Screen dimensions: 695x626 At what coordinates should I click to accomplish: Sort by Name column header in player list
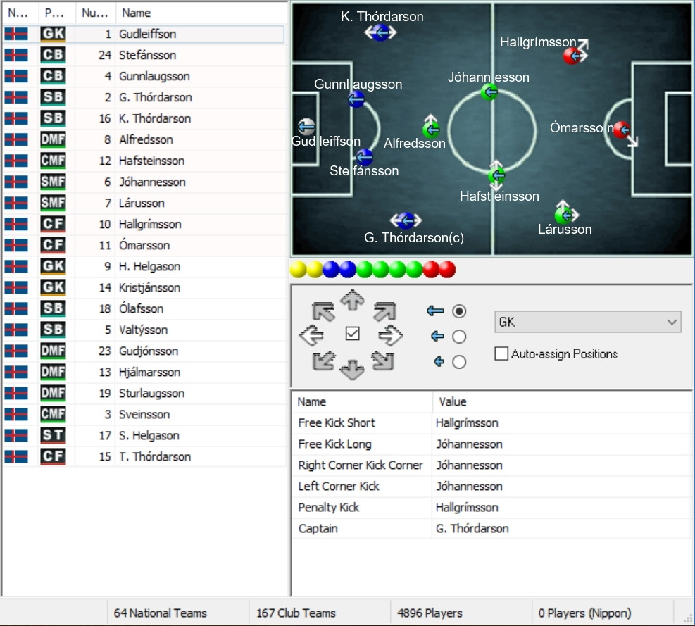coord(201,13)
